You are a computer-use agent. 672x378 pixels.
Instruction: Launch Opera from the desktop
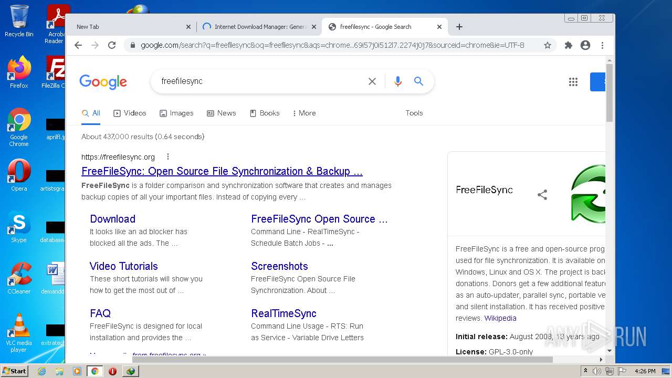[19, 175]
